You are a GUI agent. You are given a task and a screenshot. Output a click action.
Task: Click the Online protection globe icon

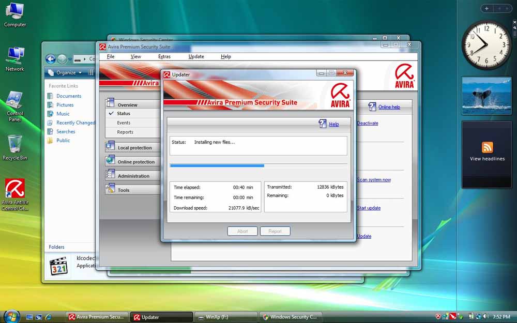(x=110, y=161)
